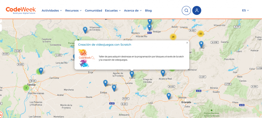Screen dimensions: 262x118
Task: Open the ES language selector
Action: pos(245,10)
